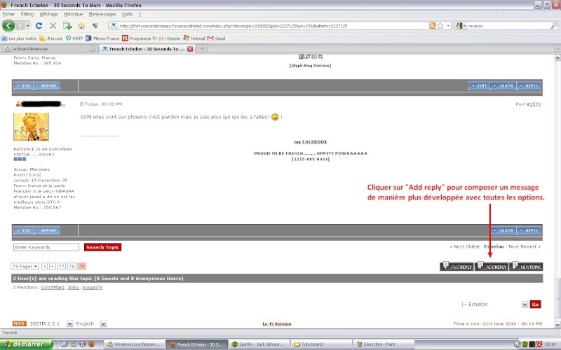Open member GirlOfMars profile link
The width and height of the screenshot is (561, 350).
pos(53,287)
